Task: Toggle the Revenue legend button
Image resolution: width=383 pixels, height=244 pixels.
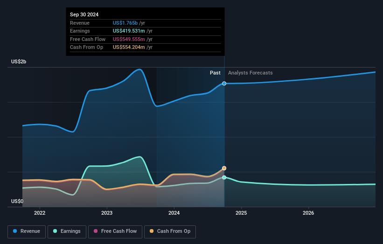Action: (x=27, y=231)
